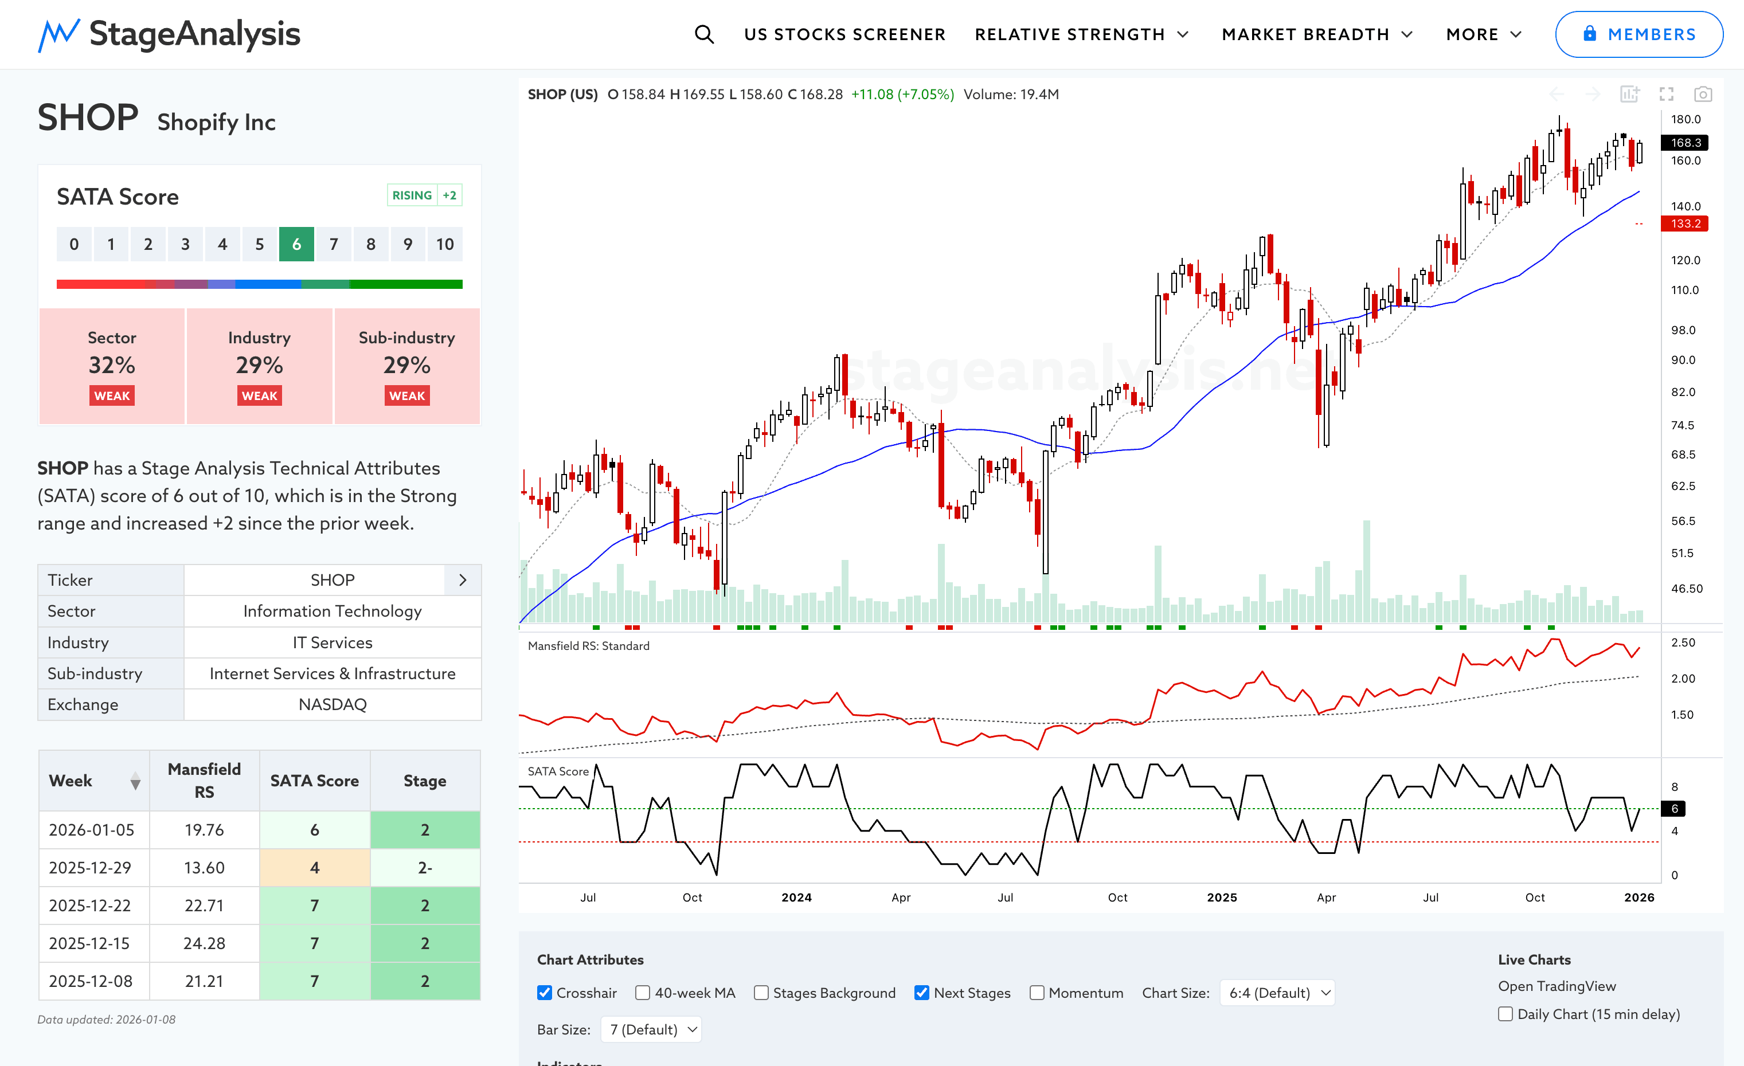
Task: Click the Members button
Action: coord(1639,34)
